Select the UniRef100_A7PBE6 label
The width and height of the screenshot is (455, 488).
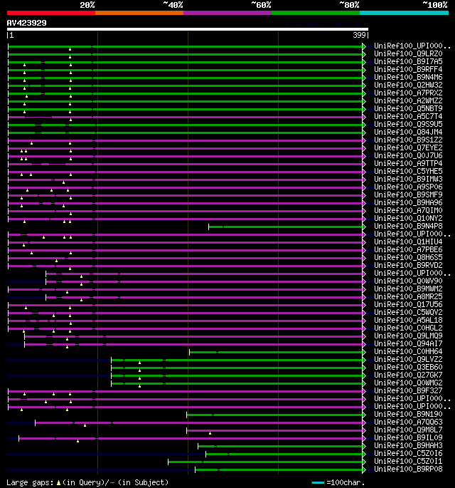point(408,249)
